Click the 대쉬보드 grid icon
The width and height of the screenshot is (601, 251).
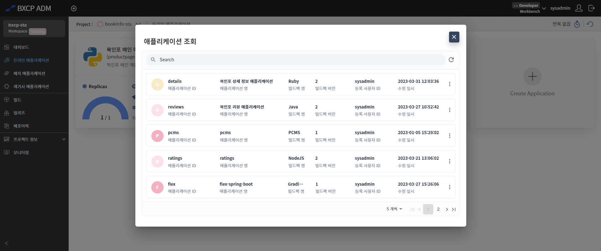pyautogui.click(x=7, y=47)
